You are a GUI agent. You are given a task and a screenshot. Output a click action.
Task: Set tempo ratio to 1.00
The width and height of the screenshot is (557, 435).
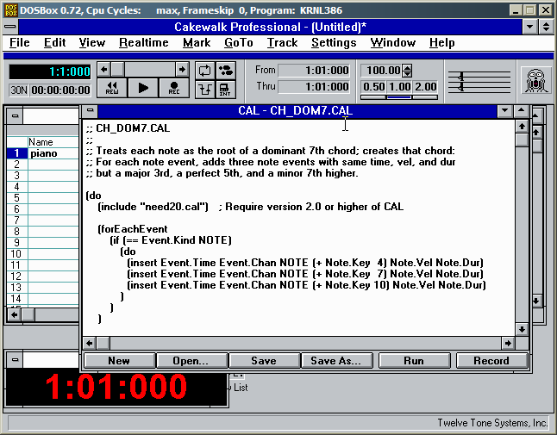(399, 87)
